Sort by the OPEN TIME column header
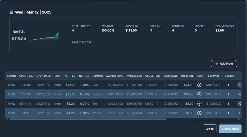247x137 pixels. pos(26,76)
